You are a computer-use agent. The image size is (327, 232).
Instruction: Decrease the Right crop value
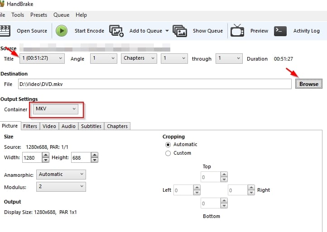[251, 193]
